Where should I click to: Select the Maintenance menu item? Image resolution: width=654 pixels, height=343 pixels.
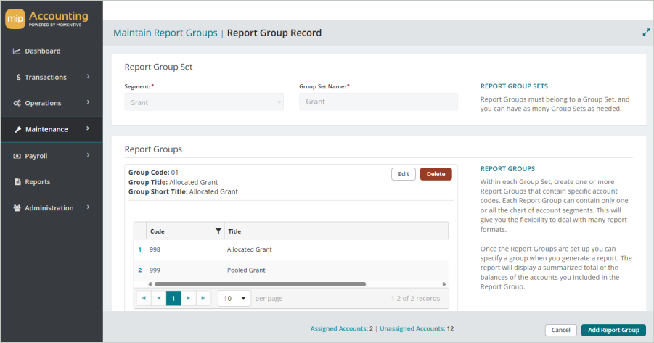pos(52,130)
